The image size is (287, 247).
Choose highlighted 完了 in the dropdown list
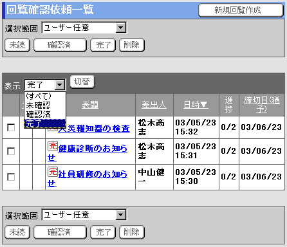pos(45,123)
